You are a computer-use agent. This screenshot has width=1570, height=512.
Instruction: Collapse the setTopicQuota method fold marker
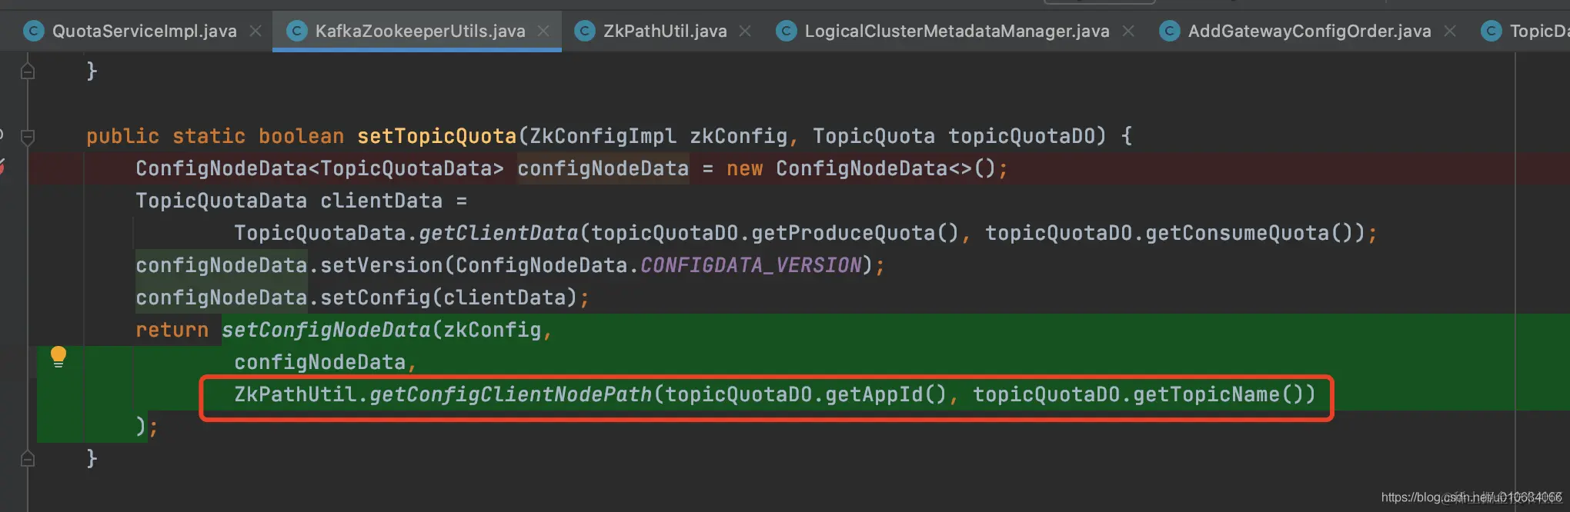[28, 138]
